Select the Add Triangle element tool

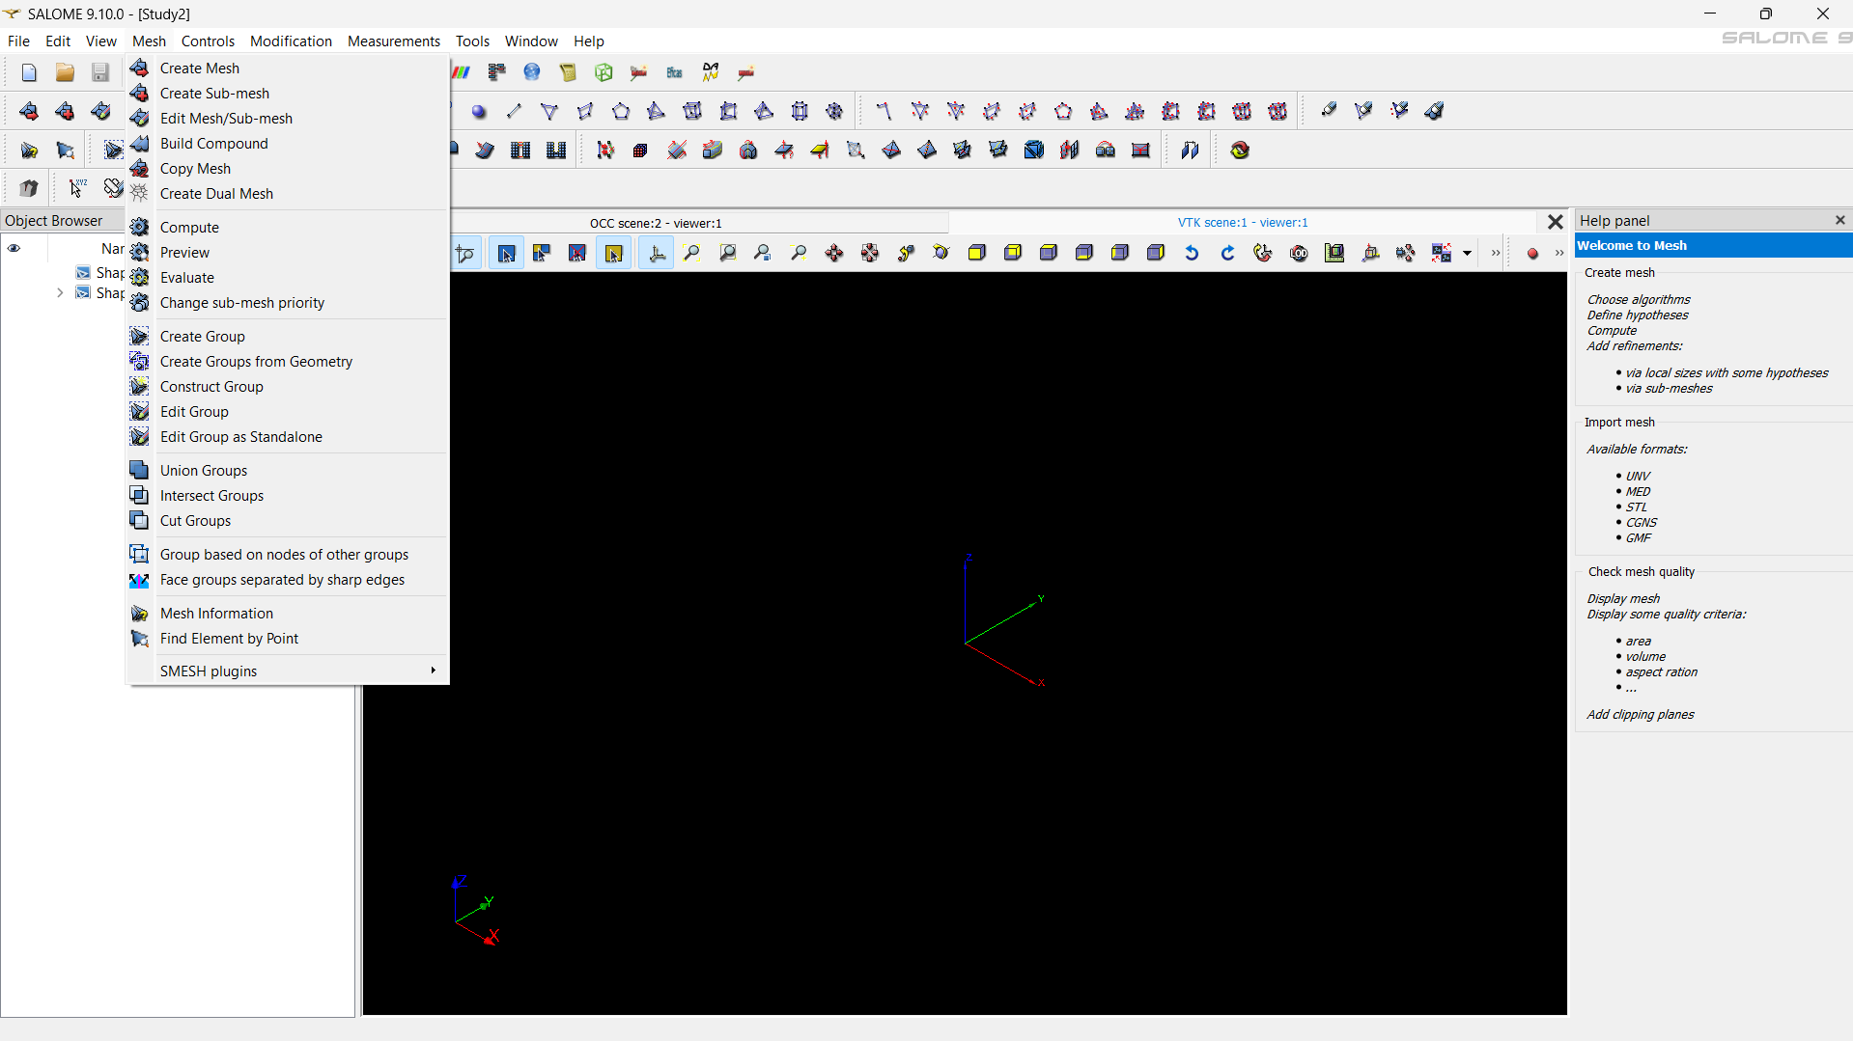tap(549, 112)
